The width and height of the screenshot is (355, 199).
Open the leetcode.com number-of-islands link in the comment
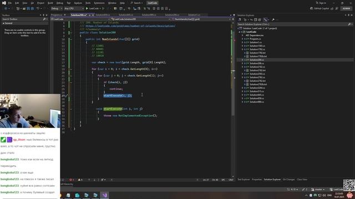(130, 26)
